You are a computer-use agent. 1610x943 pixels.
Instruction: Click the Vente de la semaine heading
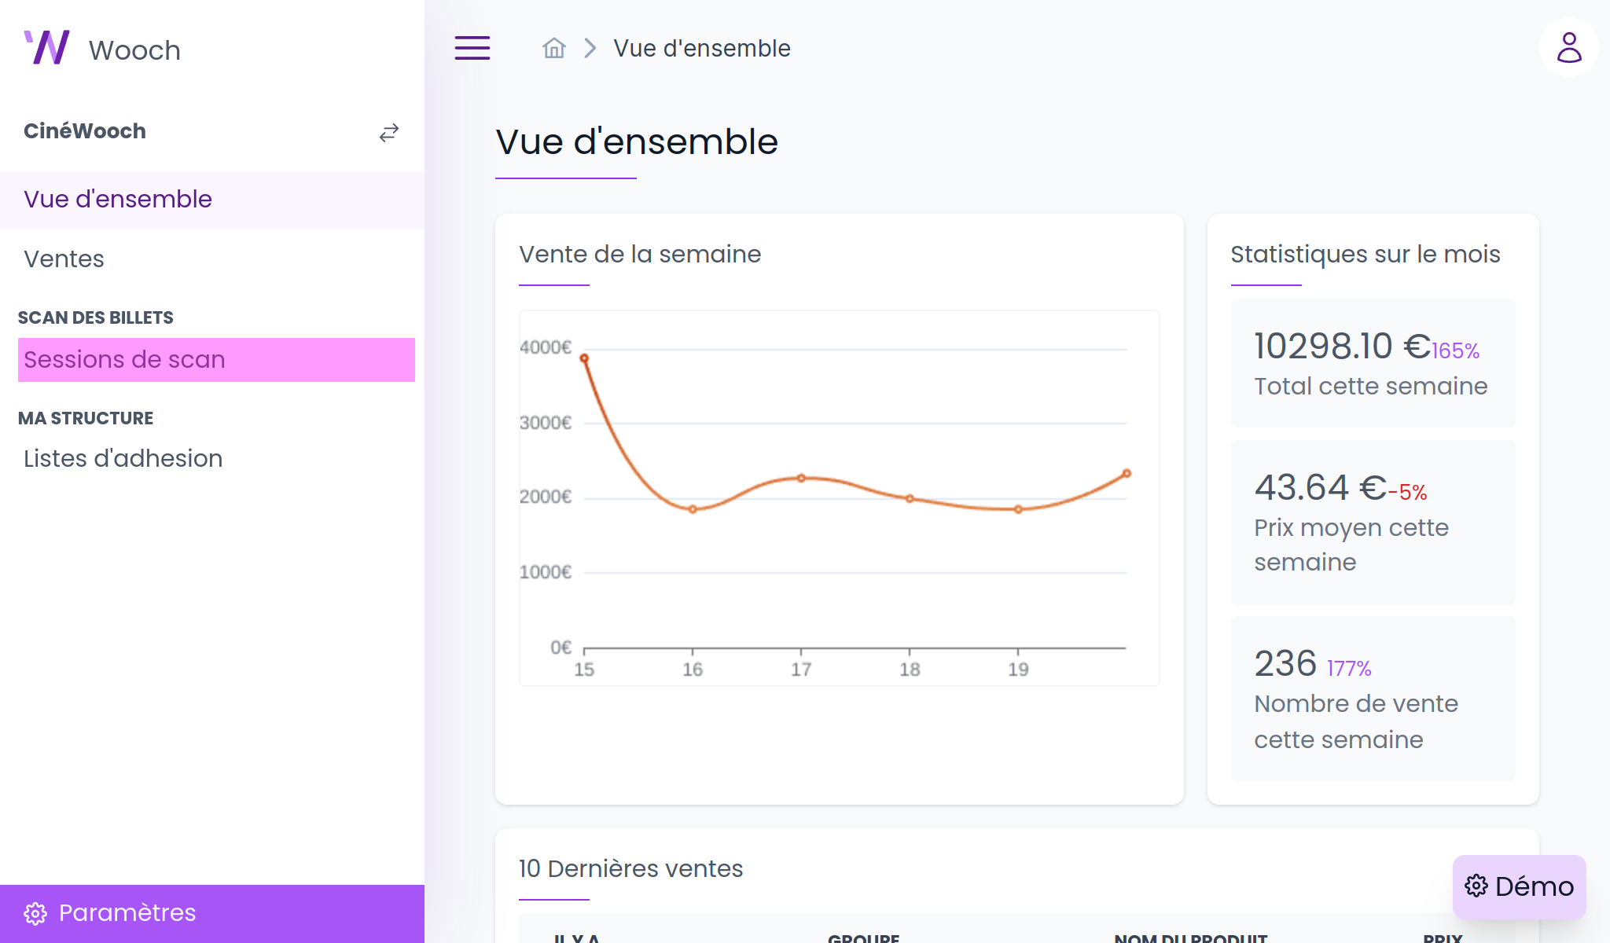[640, 255]
